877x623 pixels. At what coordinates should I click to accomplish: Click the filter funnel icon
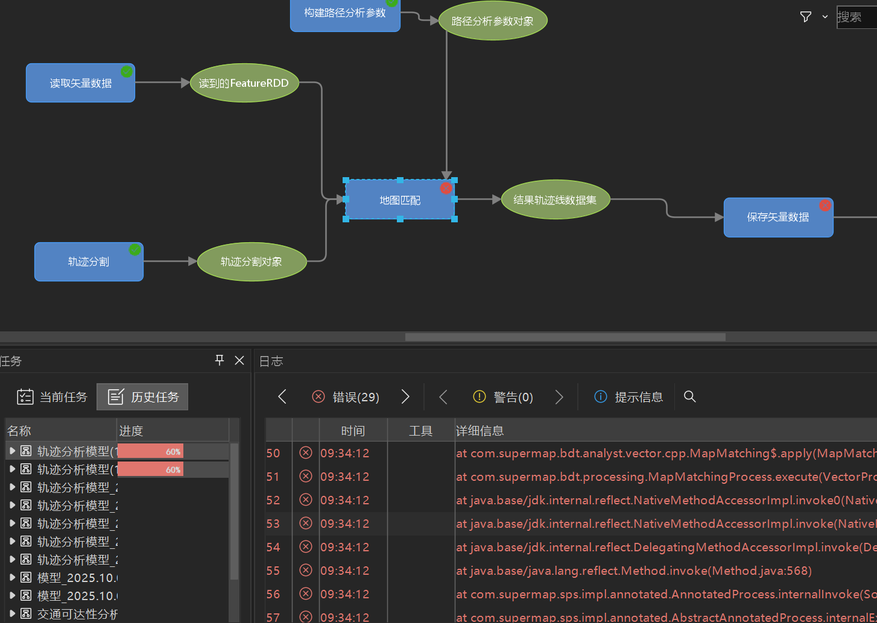click(x=805, y=17)
